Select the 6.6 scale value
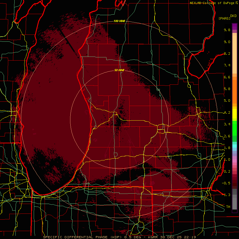 point(227,77)
